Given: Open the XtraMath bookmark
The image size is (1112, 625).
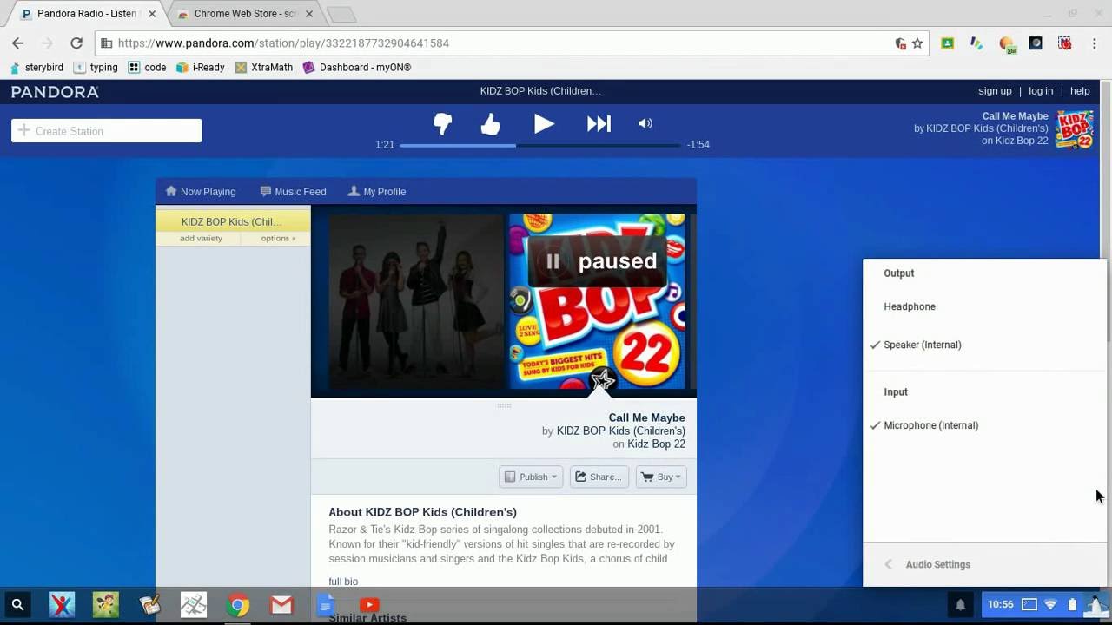Looking at the screenshot, I should [x=264, y=67].
